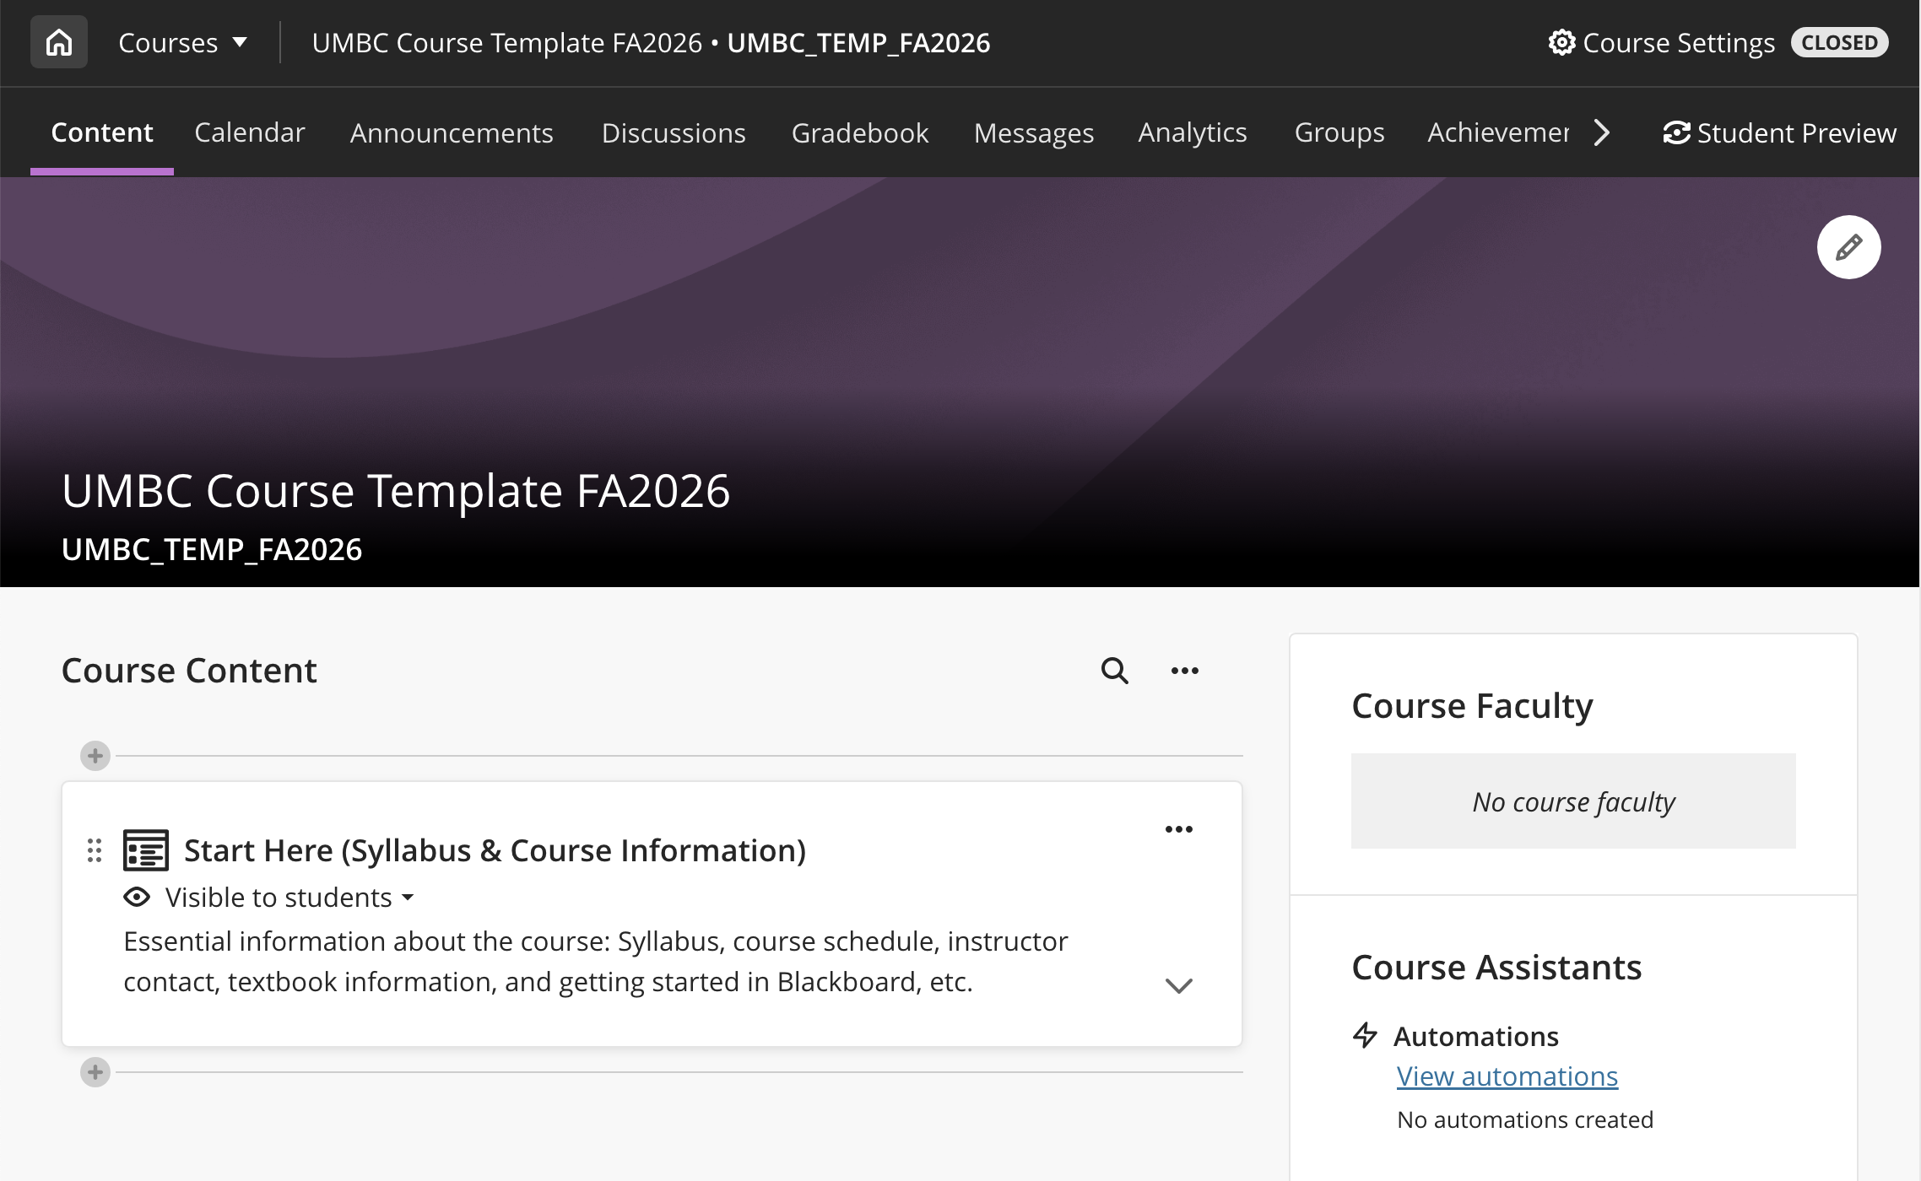Viewport: 1921px width, 1181px height.
Task: View the Groups tab
Action: (1339, 132)
